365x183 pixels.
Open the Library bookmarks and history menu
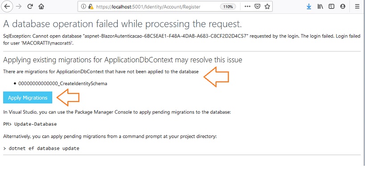(x=320, y=7)
